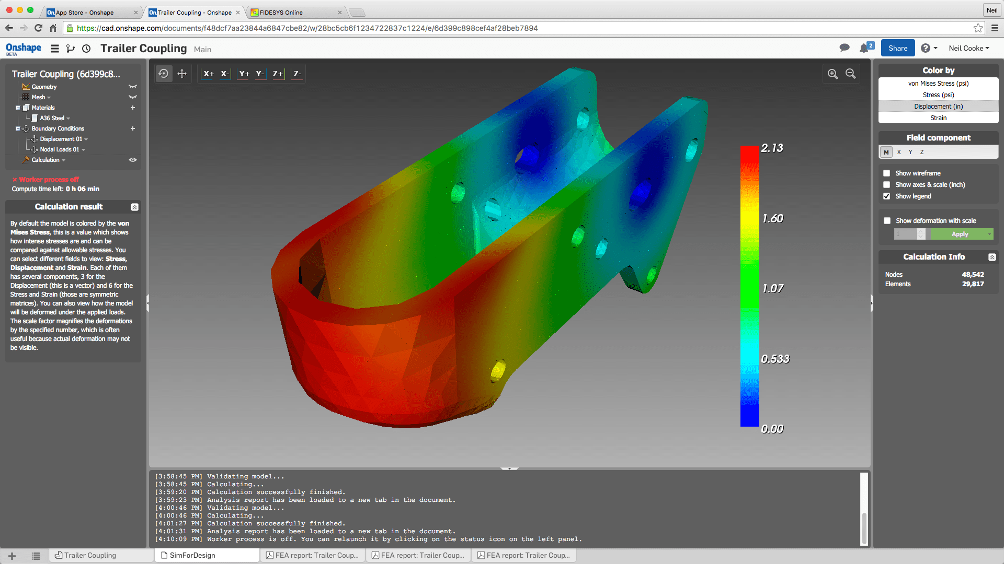Click the green Apply button
The height and width of the screenshot is (564, 1004).
[960, 234]
